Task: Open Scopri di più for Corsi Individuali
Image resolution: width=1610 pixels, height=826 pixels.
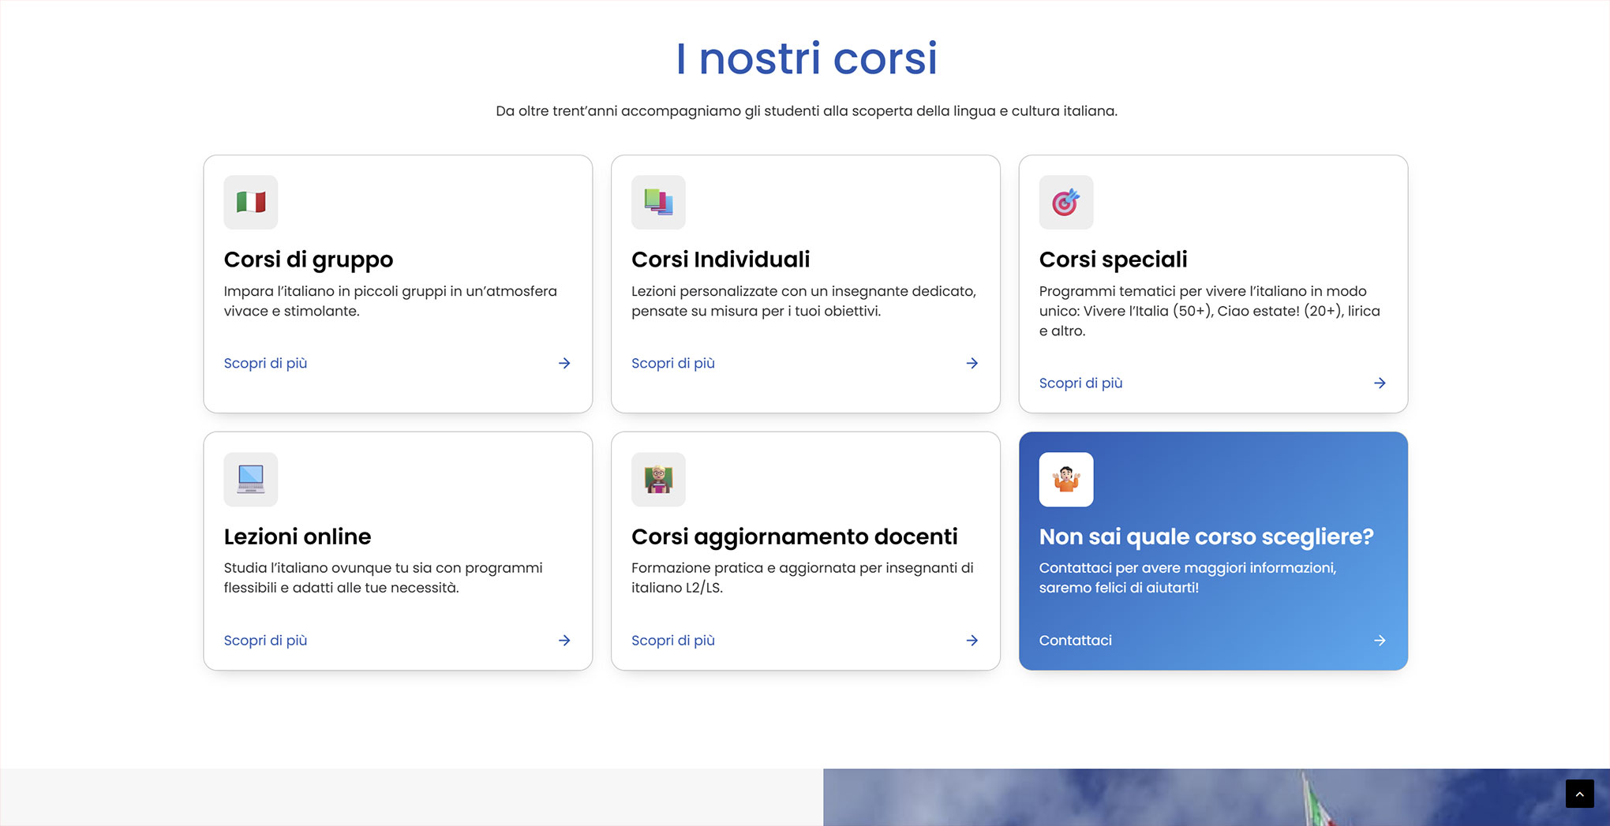Action: [x=672, y=364]
